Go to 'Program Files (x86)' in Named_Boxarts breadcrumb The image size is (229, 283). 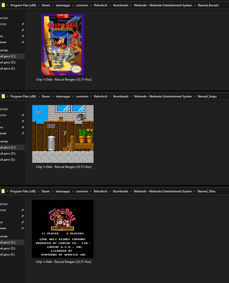[23, 5]
